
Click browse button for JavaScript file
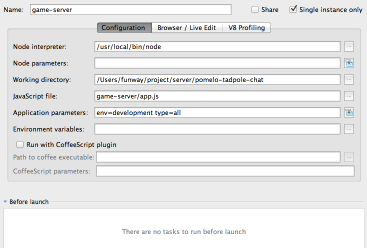pyautogui.click(x=349, y=96)
